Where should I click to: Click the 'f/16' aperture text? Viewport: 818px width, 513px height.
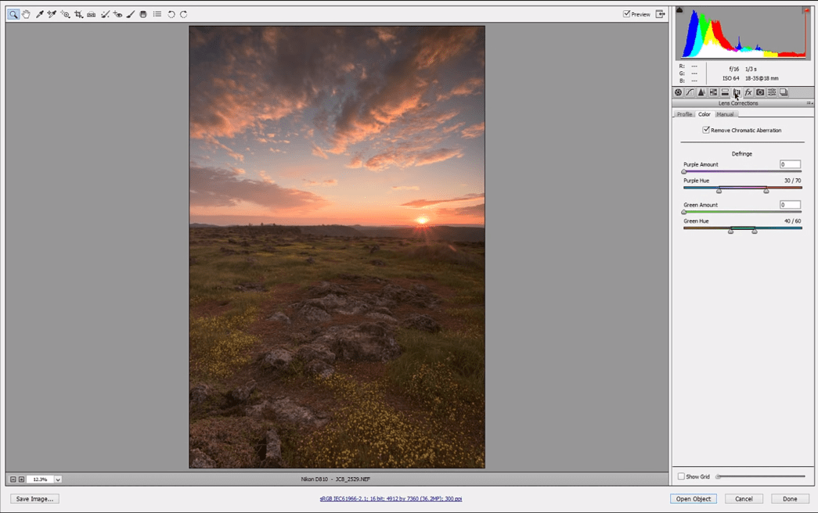click(733, 69)
